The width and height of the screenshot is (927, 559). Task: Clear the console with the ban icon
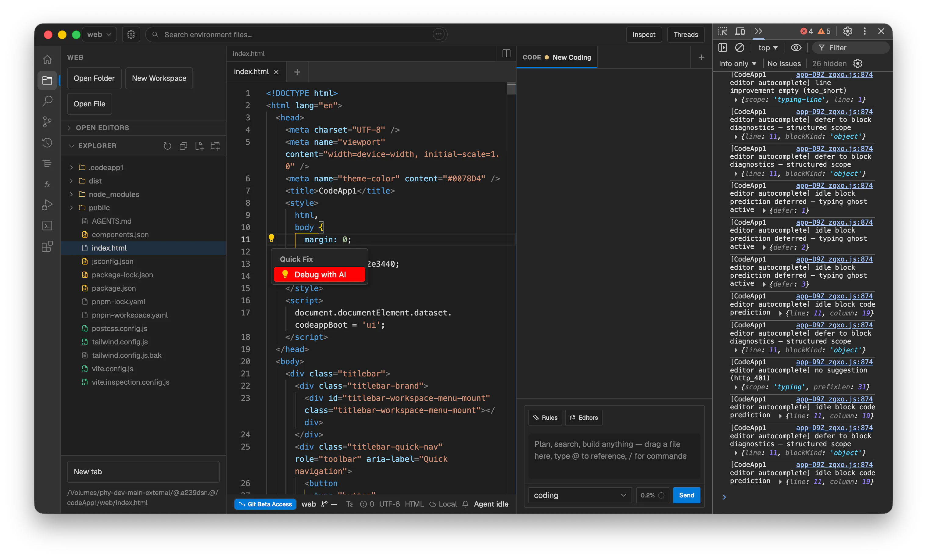point(740,48)
